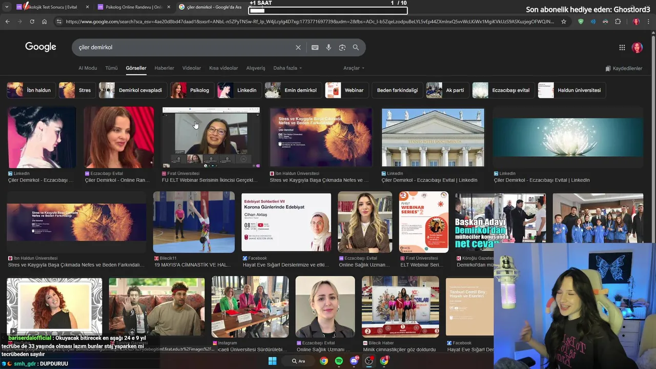Open the Korona Günlerinde Edebiyat thumbnail
The width and height of the screenshot is (656, 369).
pos(286,222)
